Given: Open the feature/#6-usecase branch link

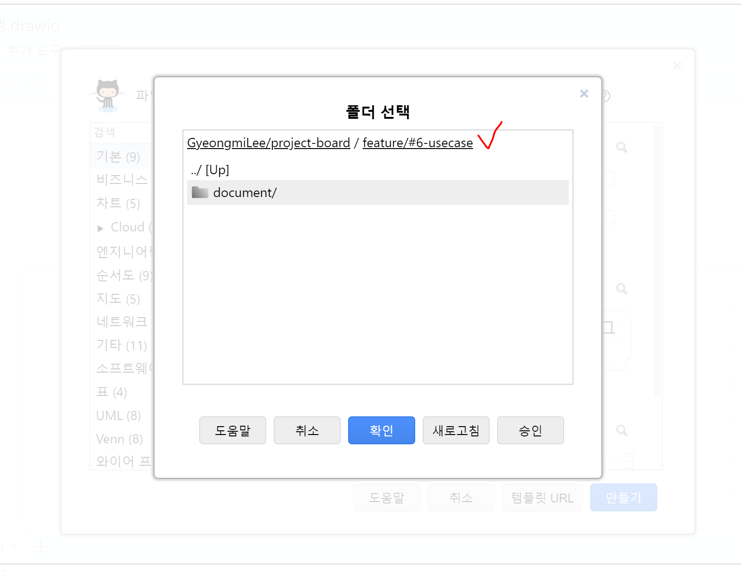Looking at the screenshot, I should 418,143.
